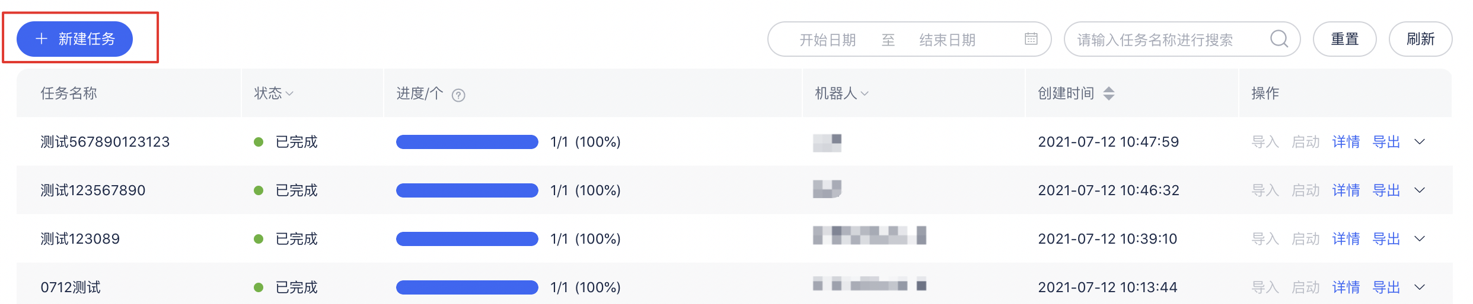
Task: Open 详情 for 测试567890123123
Action: click(1346, 142)
